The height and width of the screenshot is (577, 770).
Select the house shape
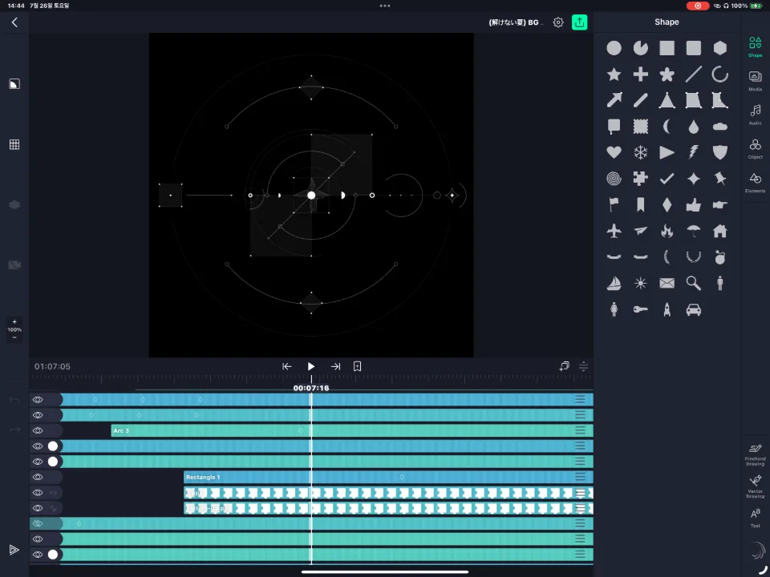pyautogui.click(x=720, y=231)
